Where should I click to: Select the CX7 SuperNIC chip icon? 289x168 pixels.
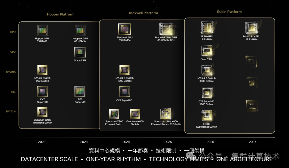tap(42, 91)
